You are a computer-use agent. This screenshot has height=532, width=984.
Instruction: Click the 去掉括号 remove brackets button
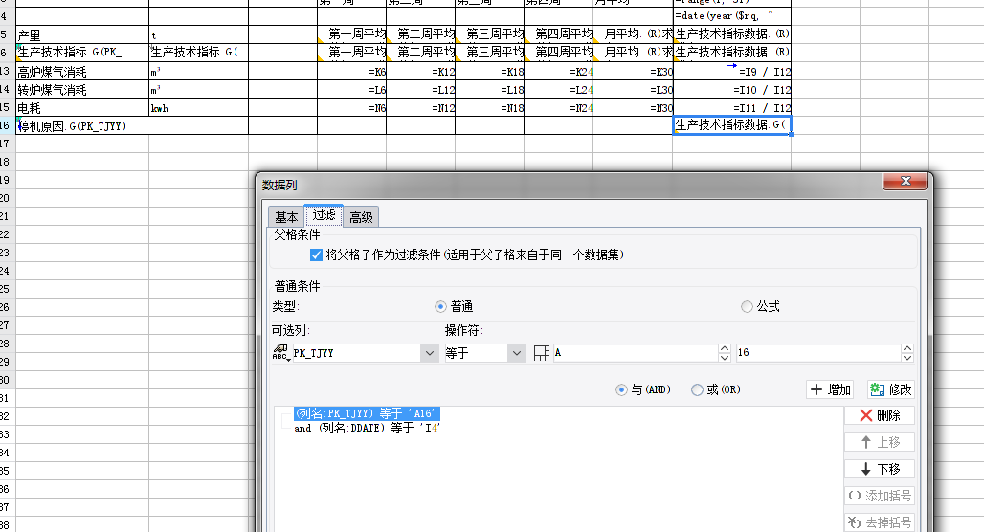click(x=880, y=522)
